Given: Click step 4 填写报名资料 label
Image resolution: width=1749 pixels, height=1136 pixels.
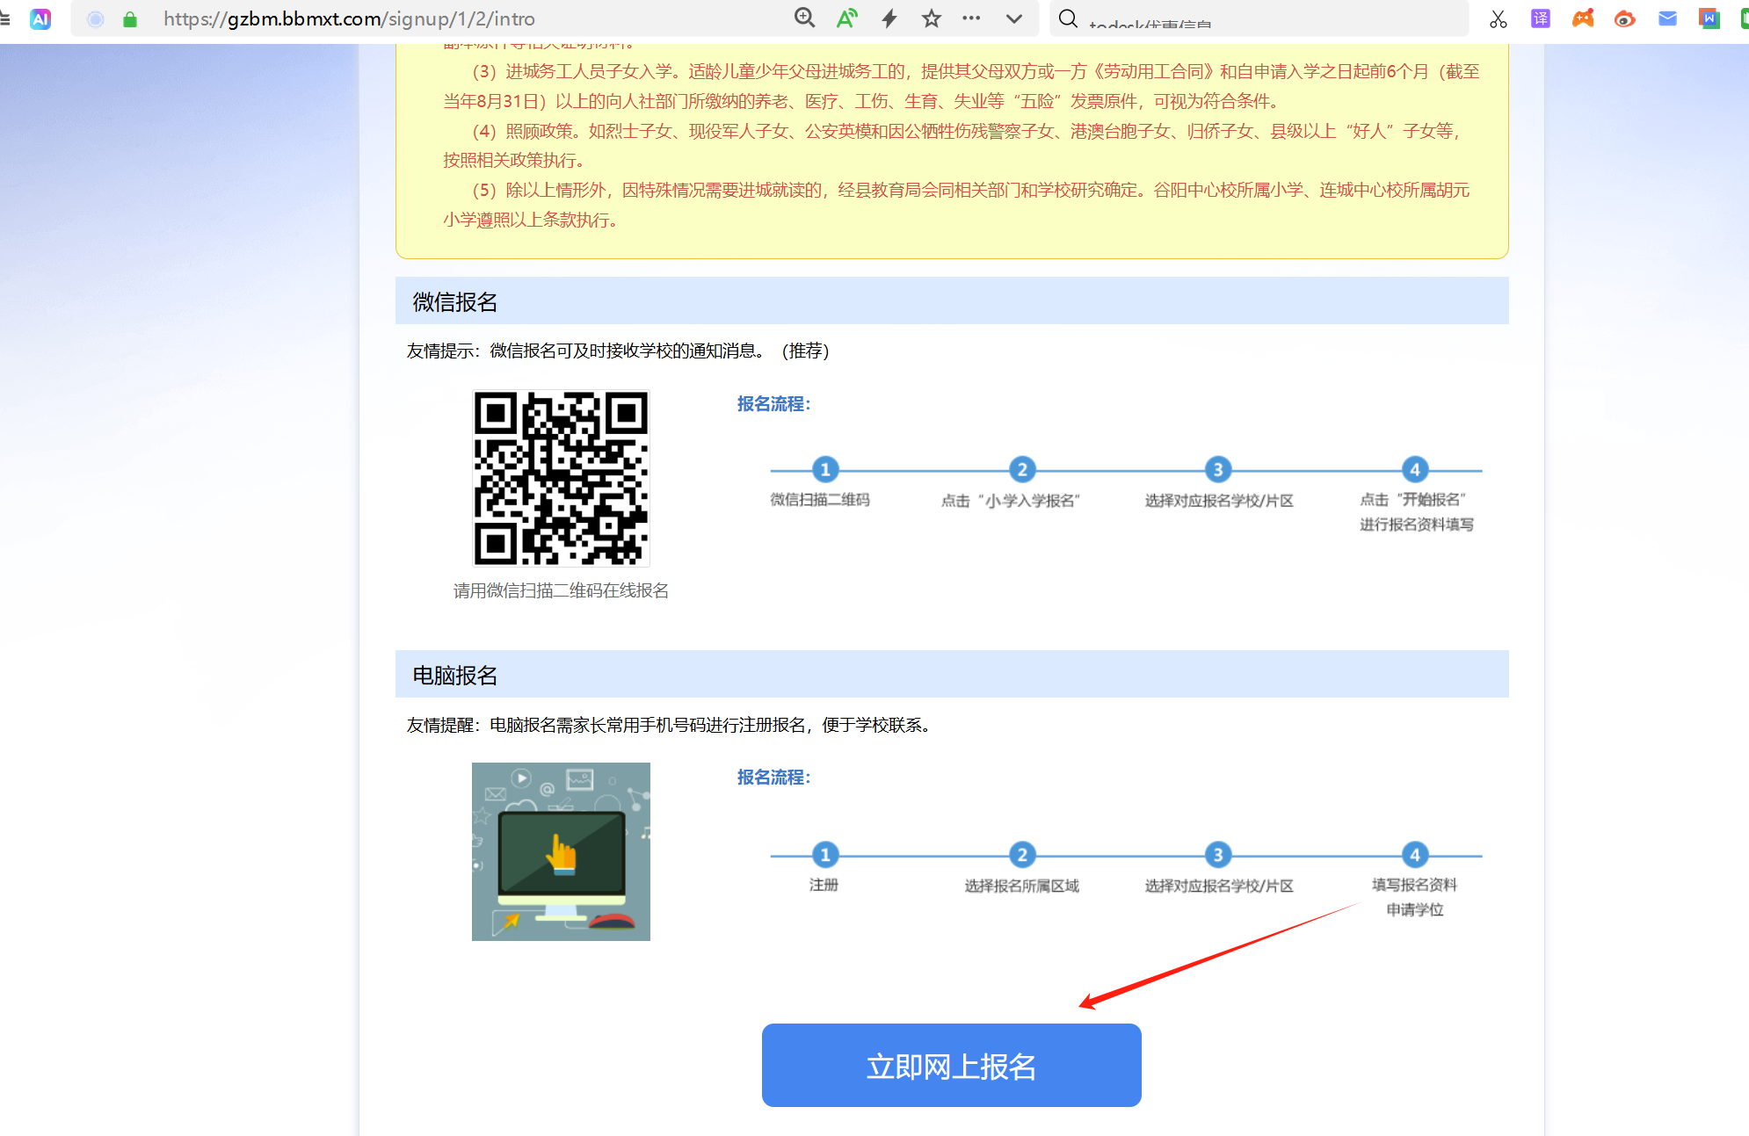Looking at the screenshot, I should click(x=1415, y=885).
